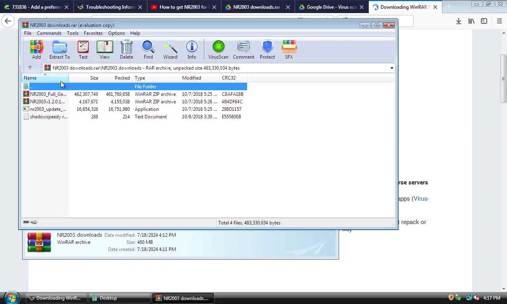
Task: Click the Info icon in toolbar
Action: tap(192, 50)
